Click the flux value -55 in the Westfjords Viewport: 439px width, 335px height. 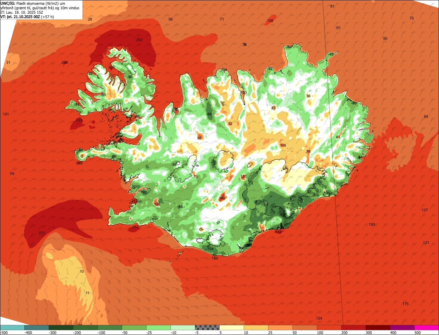coord(129,77)
